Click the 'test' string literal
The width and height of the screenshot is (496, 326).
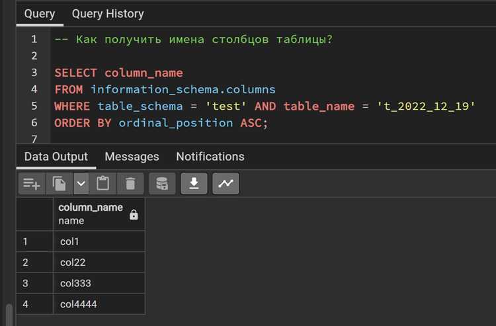pyautogui.click(x=226, y=106)
